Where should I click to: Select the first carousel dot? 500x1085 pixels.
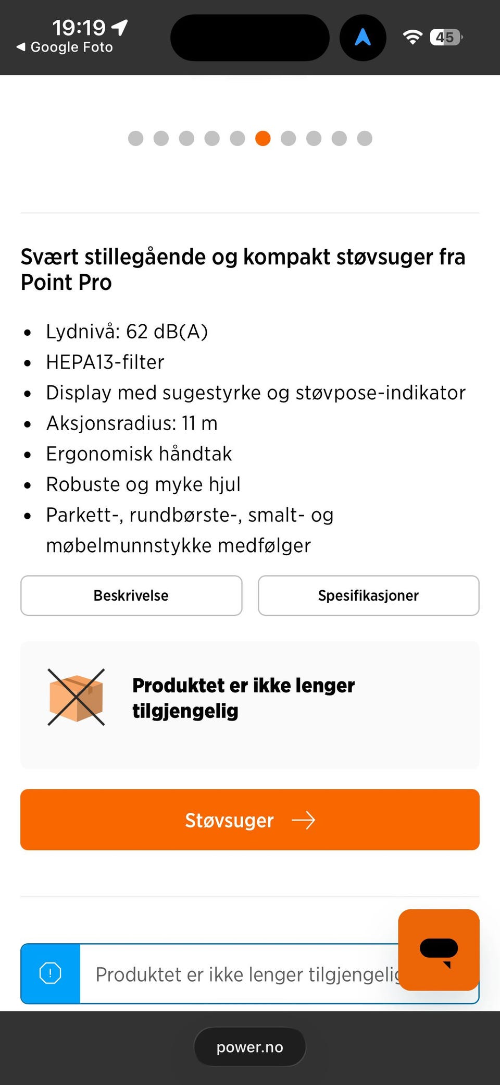click(x=135, y=138)
